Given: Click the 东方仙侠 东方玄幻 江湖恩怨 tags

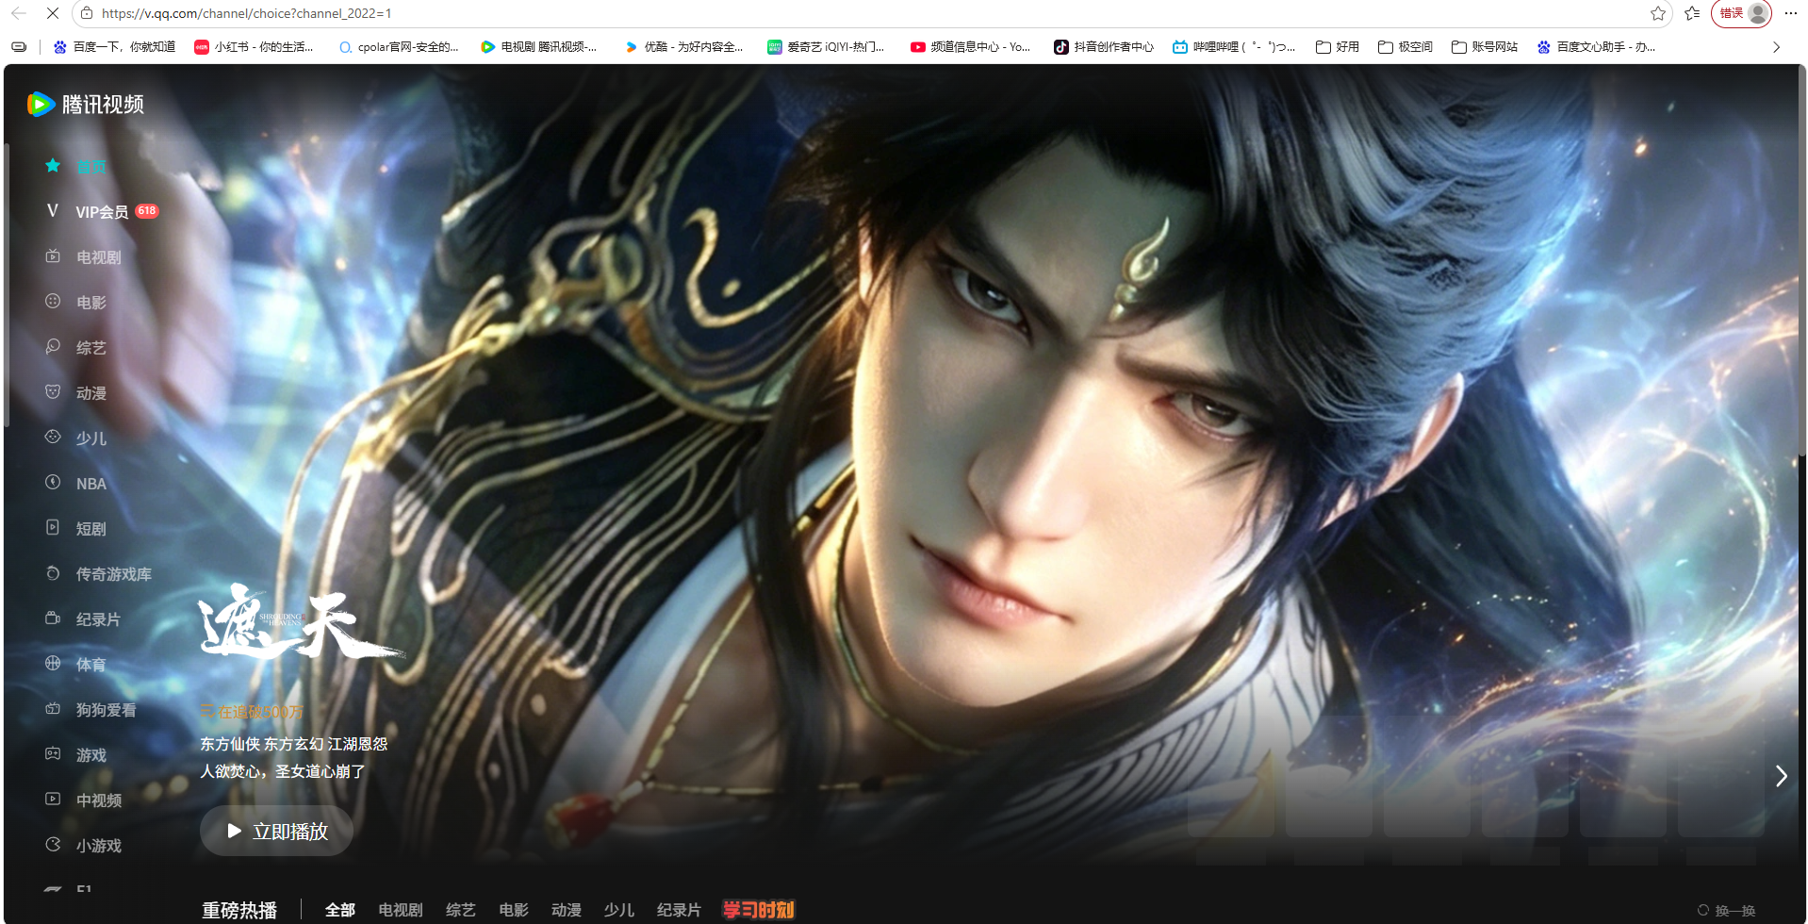Looking at the screenshot, I should pyautogui.click(x=294, y=744).
